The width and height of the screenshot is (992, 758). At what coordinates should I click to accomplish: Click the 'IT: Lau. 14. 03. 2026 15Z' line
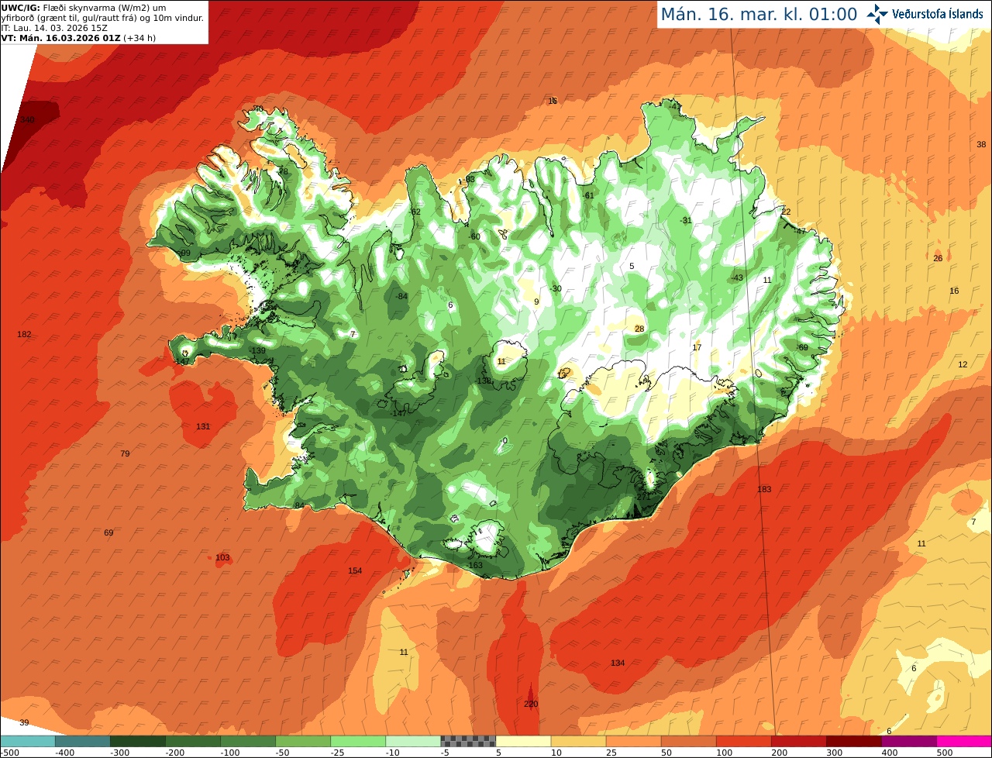(54, 28)
